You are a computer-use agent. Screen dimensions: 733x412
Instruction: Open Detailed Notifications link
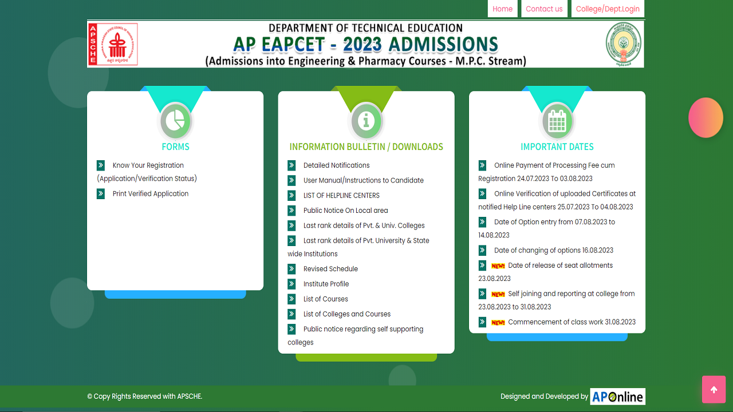coord(337,165)
